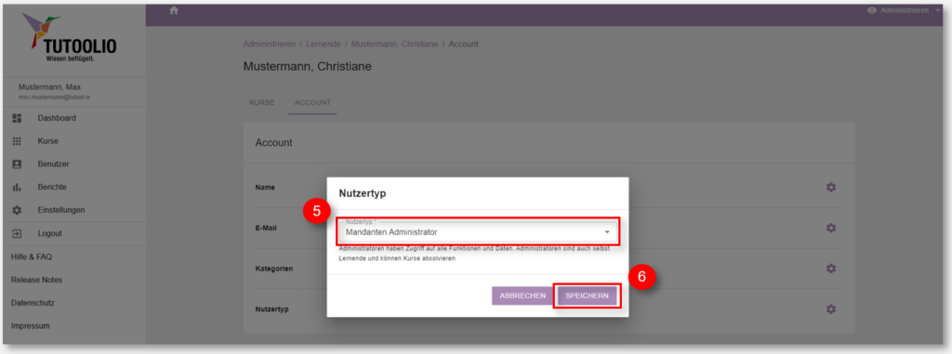Click the Account card heading
The width and height of the screenshot is (952, 354).
(x=274, y=143)
